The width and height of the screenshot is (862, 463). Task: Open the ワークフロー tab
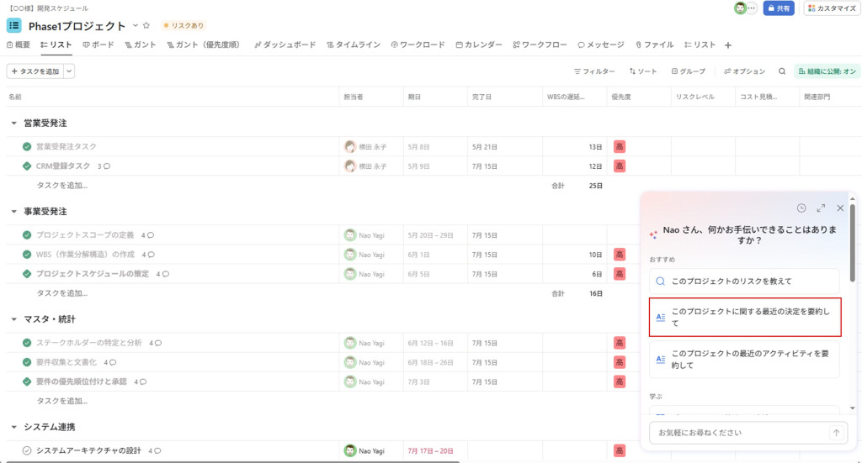click(x=540, y=45)
